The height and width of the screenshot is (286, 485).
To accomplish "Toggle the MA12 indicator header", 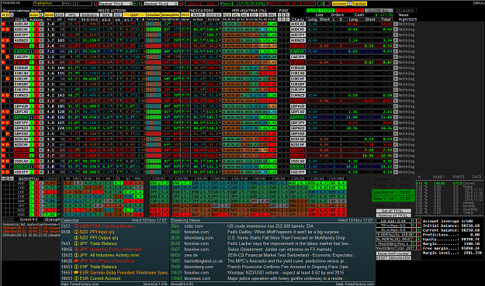I will click(x=185, y=15).
